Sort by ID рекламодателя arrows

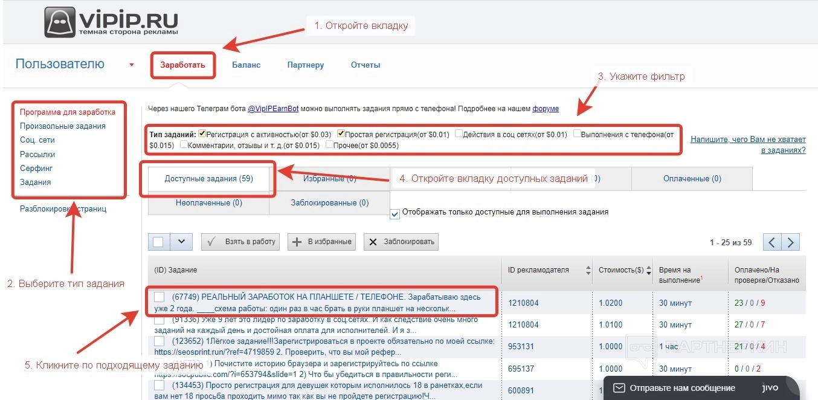coord(588,271)
